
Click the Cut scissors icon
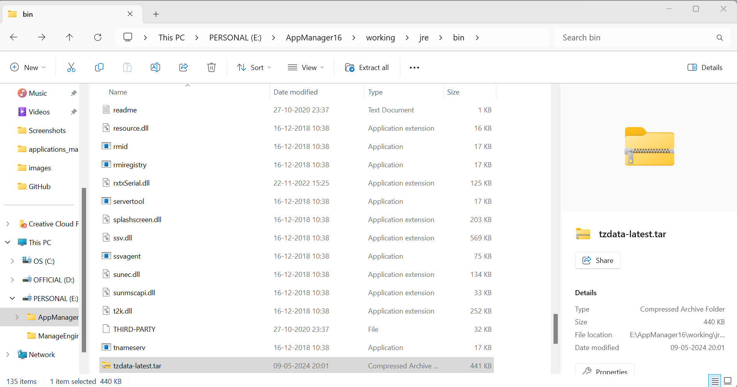click(71, 68)
